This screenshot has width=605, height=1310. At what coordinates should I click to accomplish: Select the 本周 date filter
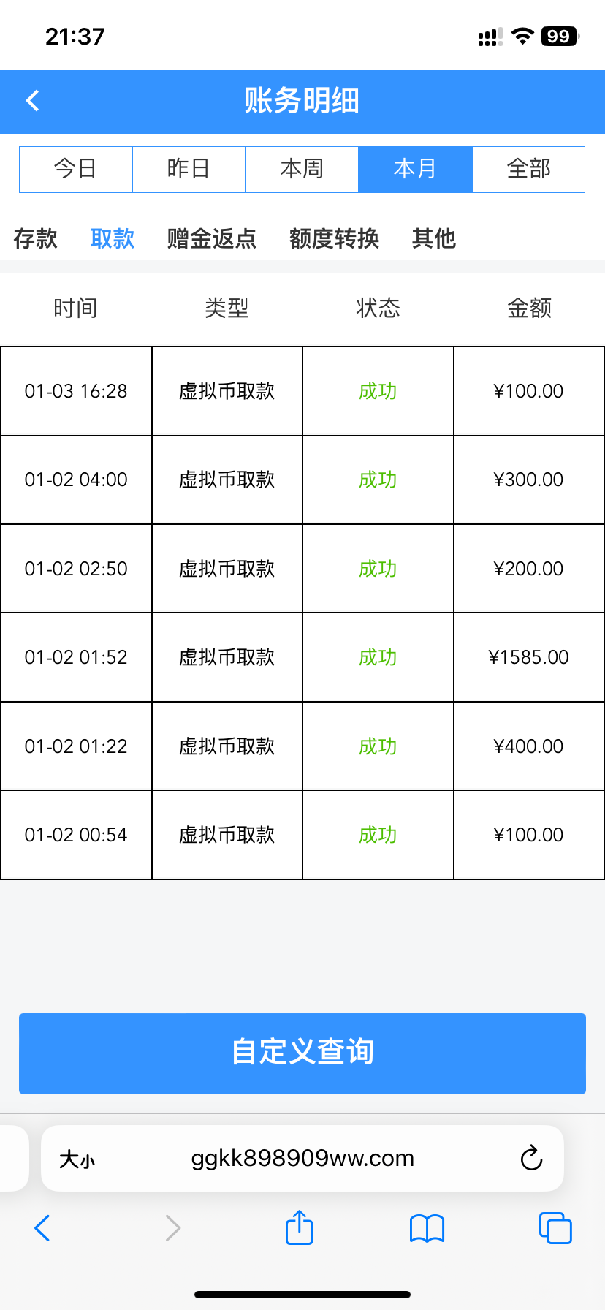click(x=302, y=169)
